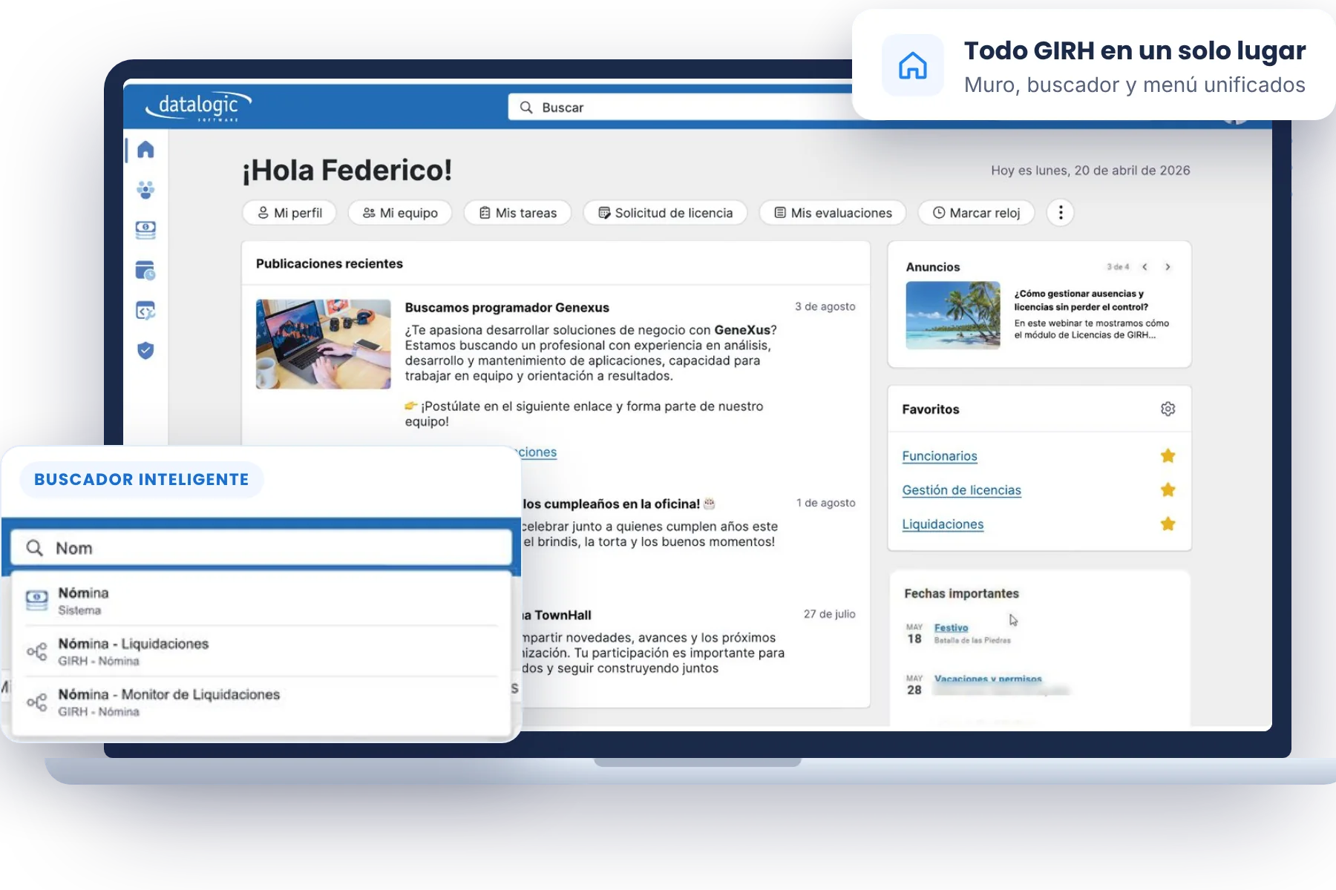Toggle star for Gestión de licencias
The height and width of the screenshot is (890, 1336).
pyautogui.click(x=1168, y=490)
